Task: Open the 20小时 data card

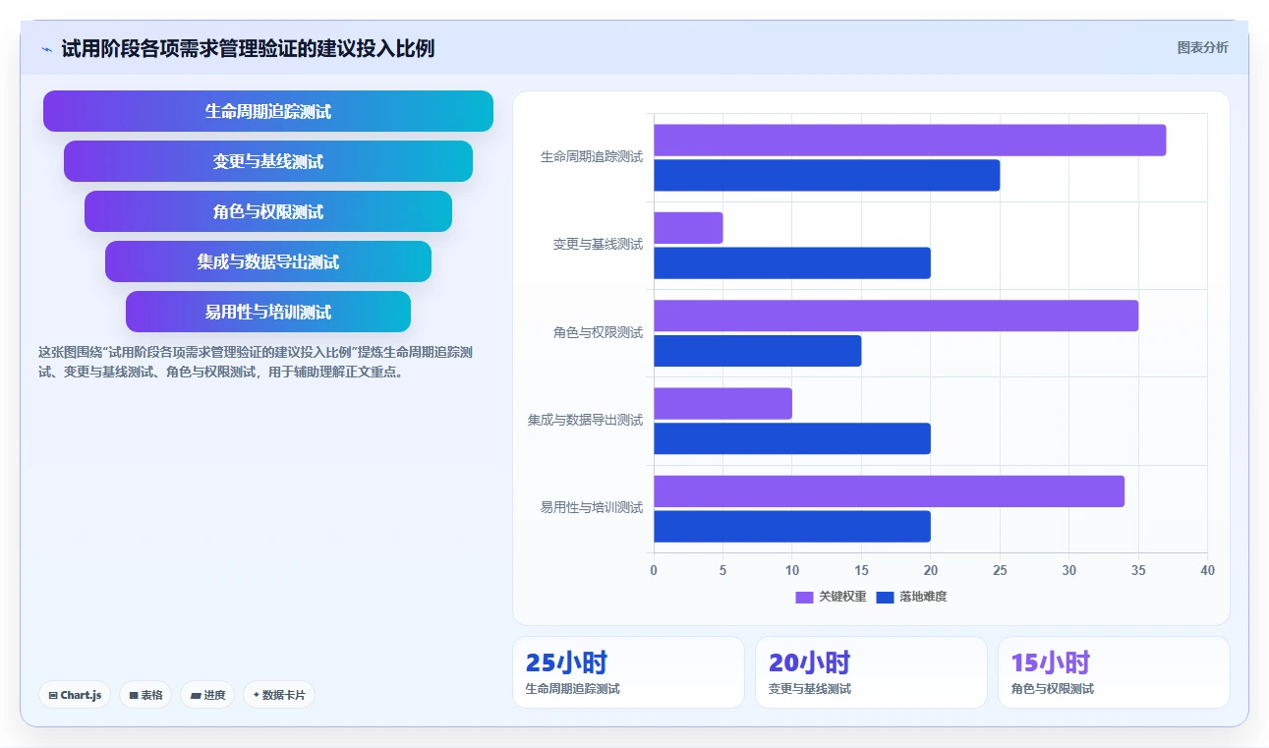Action: pyautogui.click(x=871, y=672)
